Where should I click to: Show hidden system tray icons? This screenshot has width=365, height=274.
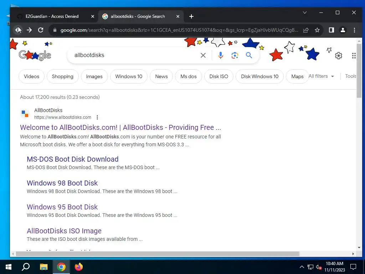click(302, 267)
